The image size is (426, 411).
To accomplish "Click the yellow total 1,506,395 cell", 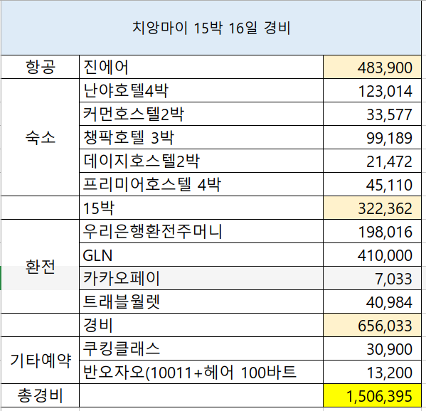I will (x=372, y=395).
